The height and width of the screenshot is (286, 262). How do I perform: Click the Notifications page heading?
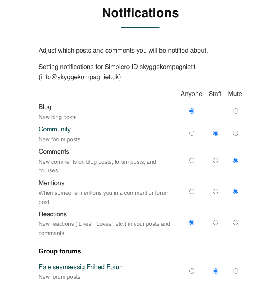click(140, 13)
